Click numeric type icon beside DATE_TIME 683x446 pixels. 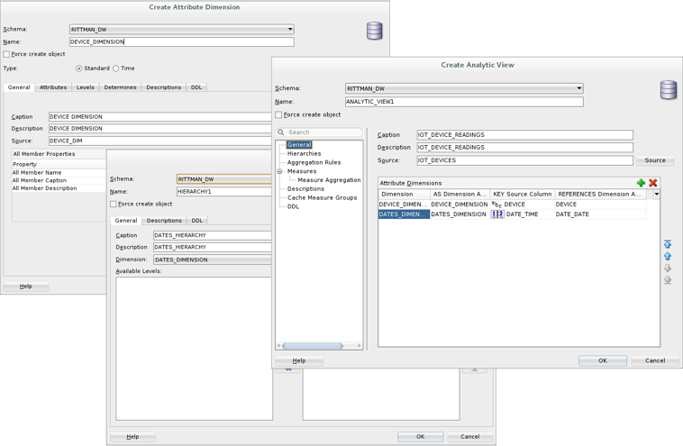pyautogui.click(x=497, y=214)
